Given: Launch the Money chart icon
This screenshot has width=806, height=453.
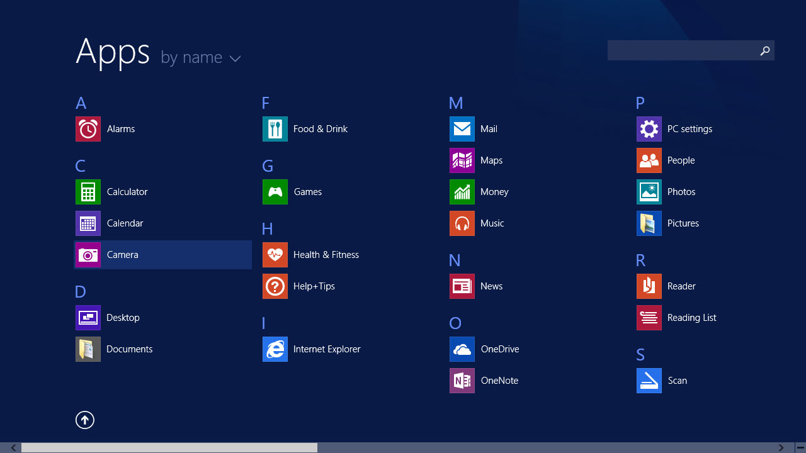Looking at the screenshot, I should tap(462, 192).
